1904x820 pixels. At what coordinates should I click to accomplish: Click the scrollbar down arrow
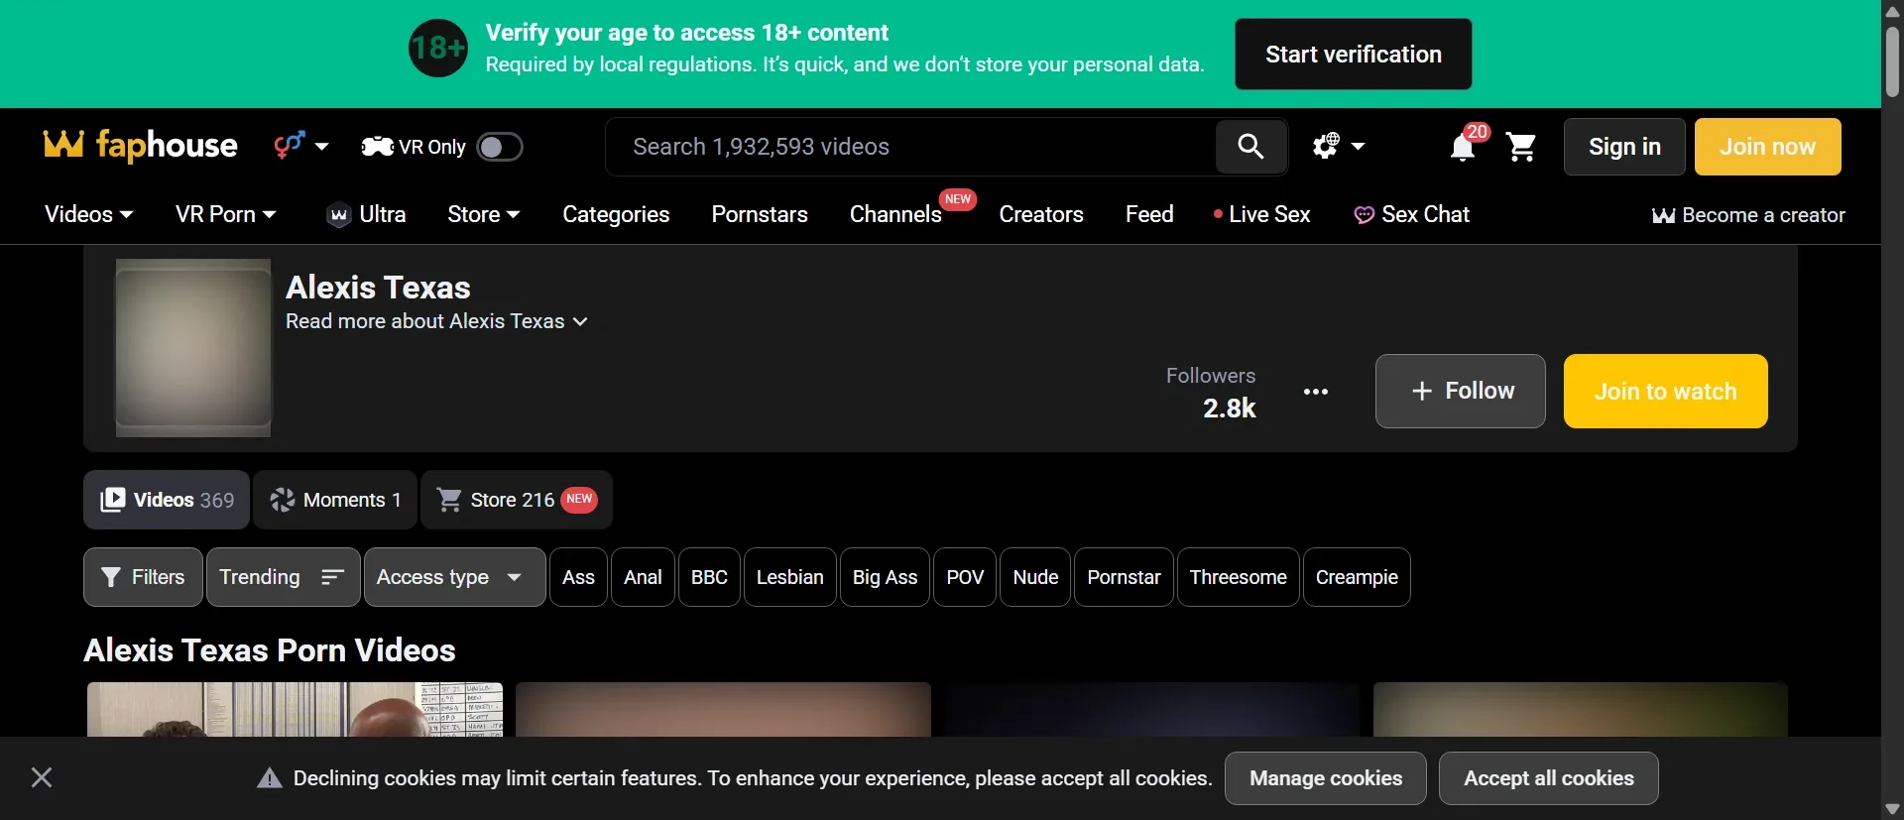pos(1892,809)
